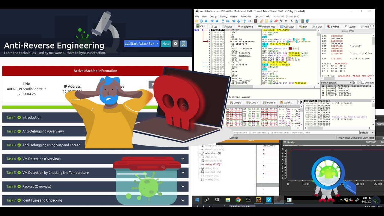Open Task View on the taskbar
384x216 pixels.
(x=217, y=200)
